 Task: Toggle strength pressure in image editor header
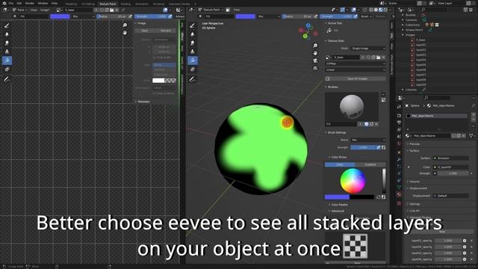[170, 16]
